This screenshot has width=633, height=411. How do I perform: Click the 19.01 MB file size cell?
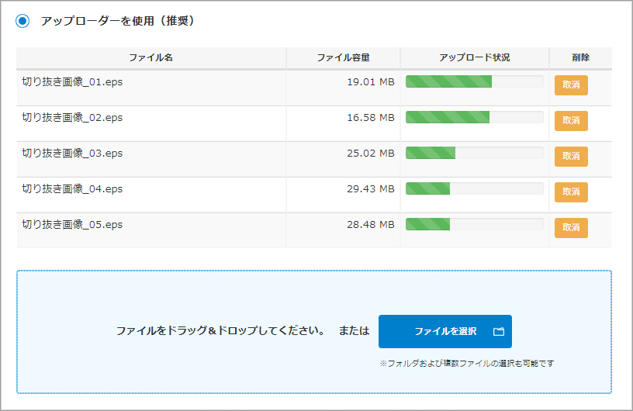pyautogui.click(x=370, y=82)
